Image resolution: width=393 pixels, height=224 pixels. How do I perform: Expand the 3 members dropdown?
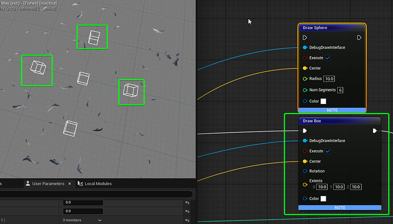pyautogui.click(x=81, y=220)
